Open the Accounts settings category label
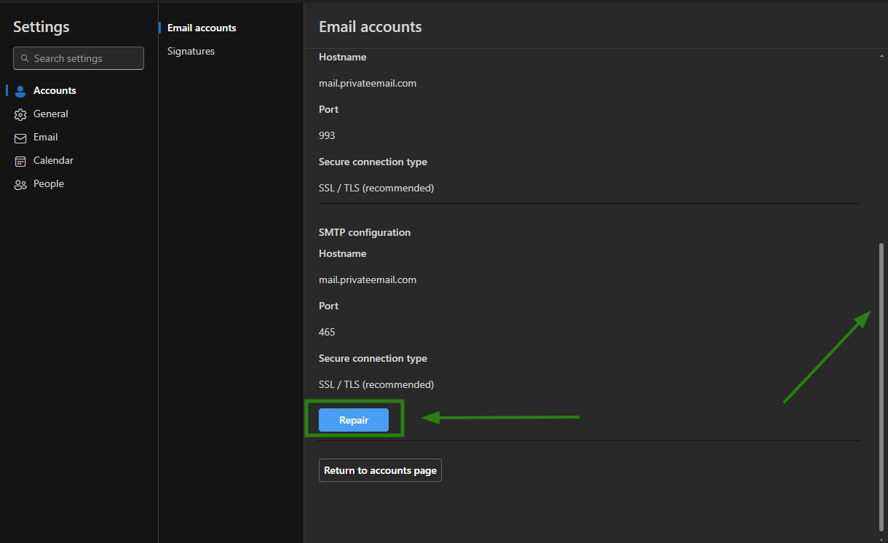Image resolution: width=888 pixels, height=543 pixels. point(55,90)
